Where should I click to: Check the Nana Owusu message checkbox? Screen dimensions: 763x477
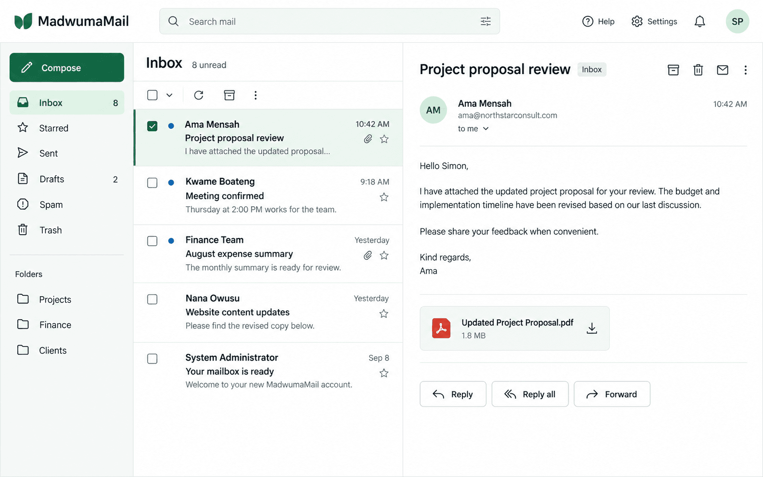point(152,299)
